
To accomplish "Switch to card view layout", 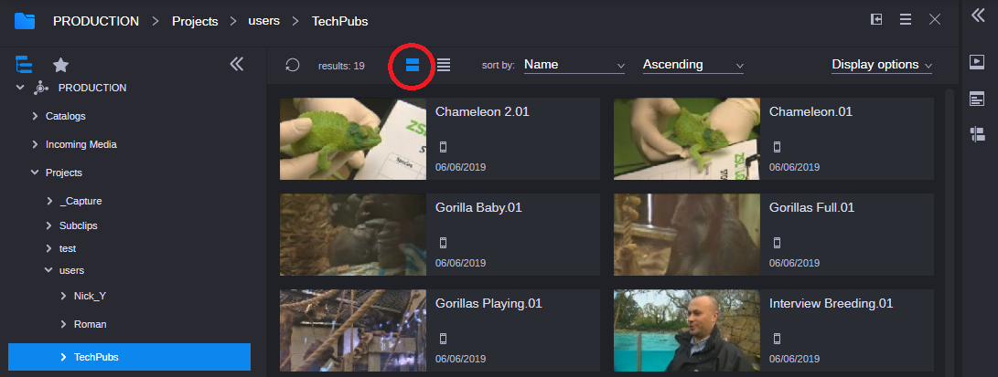I will [412, 65].
